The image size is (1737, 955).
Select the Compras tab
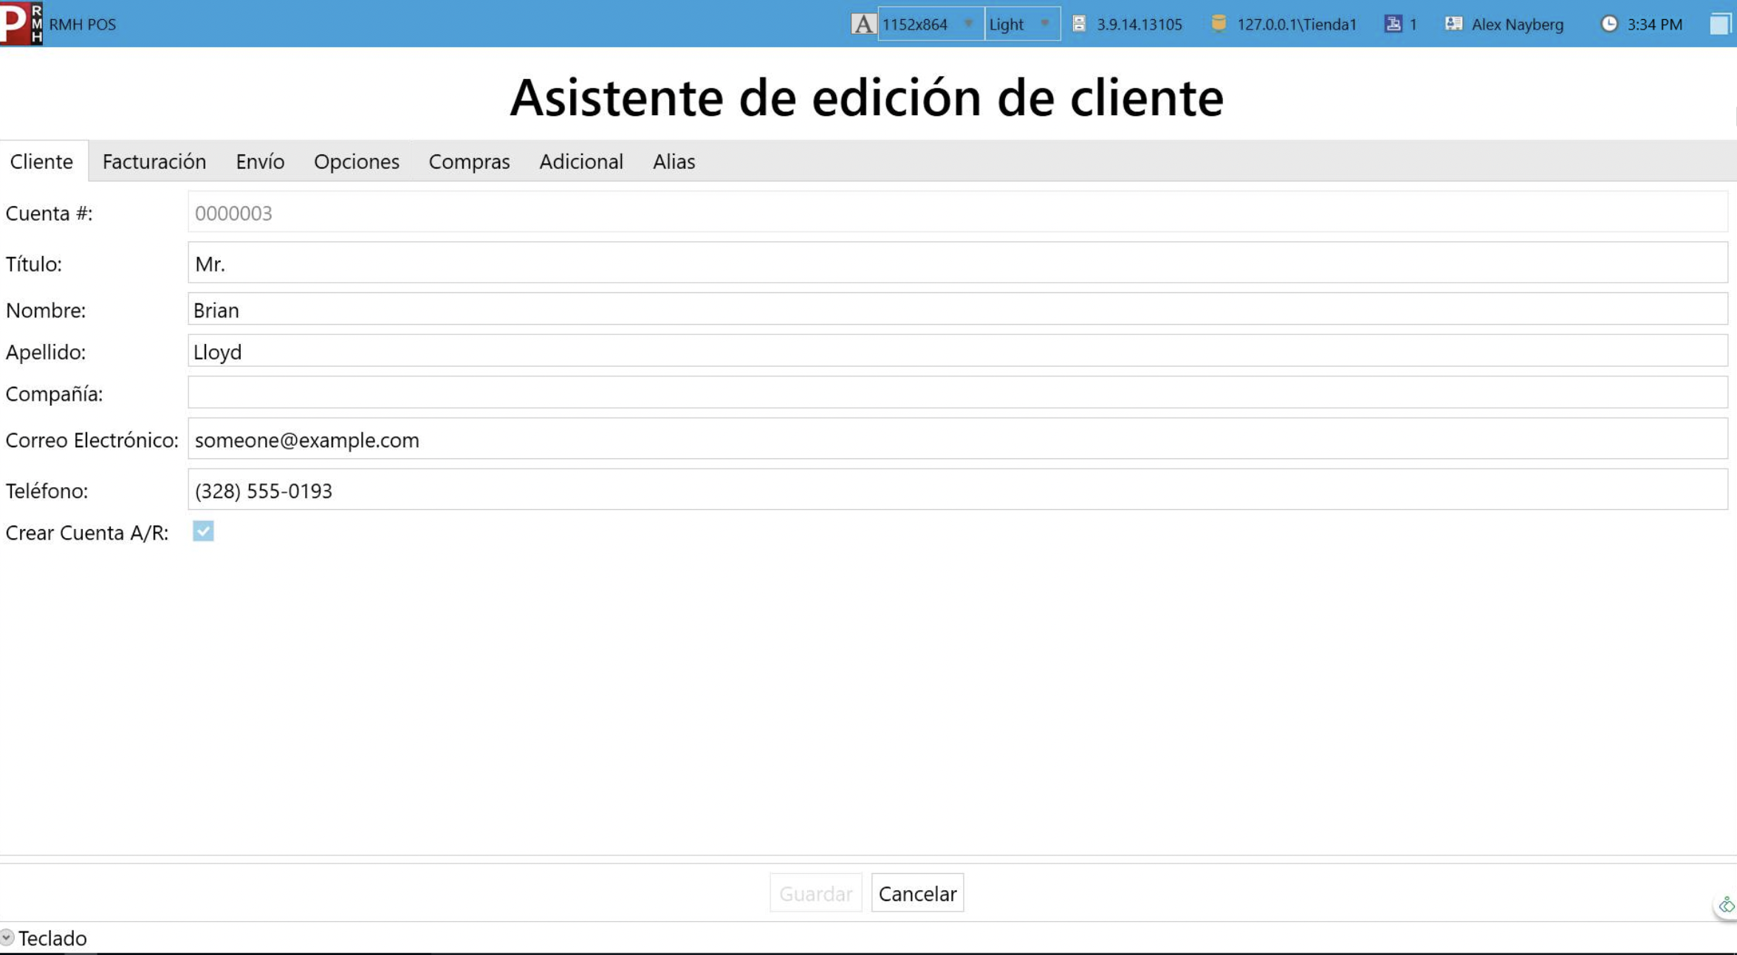[468, 161]
